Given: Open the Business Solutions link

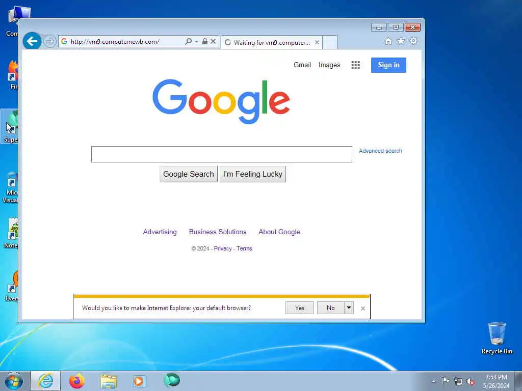Looking at the screenshot, I should coord(218,232).
